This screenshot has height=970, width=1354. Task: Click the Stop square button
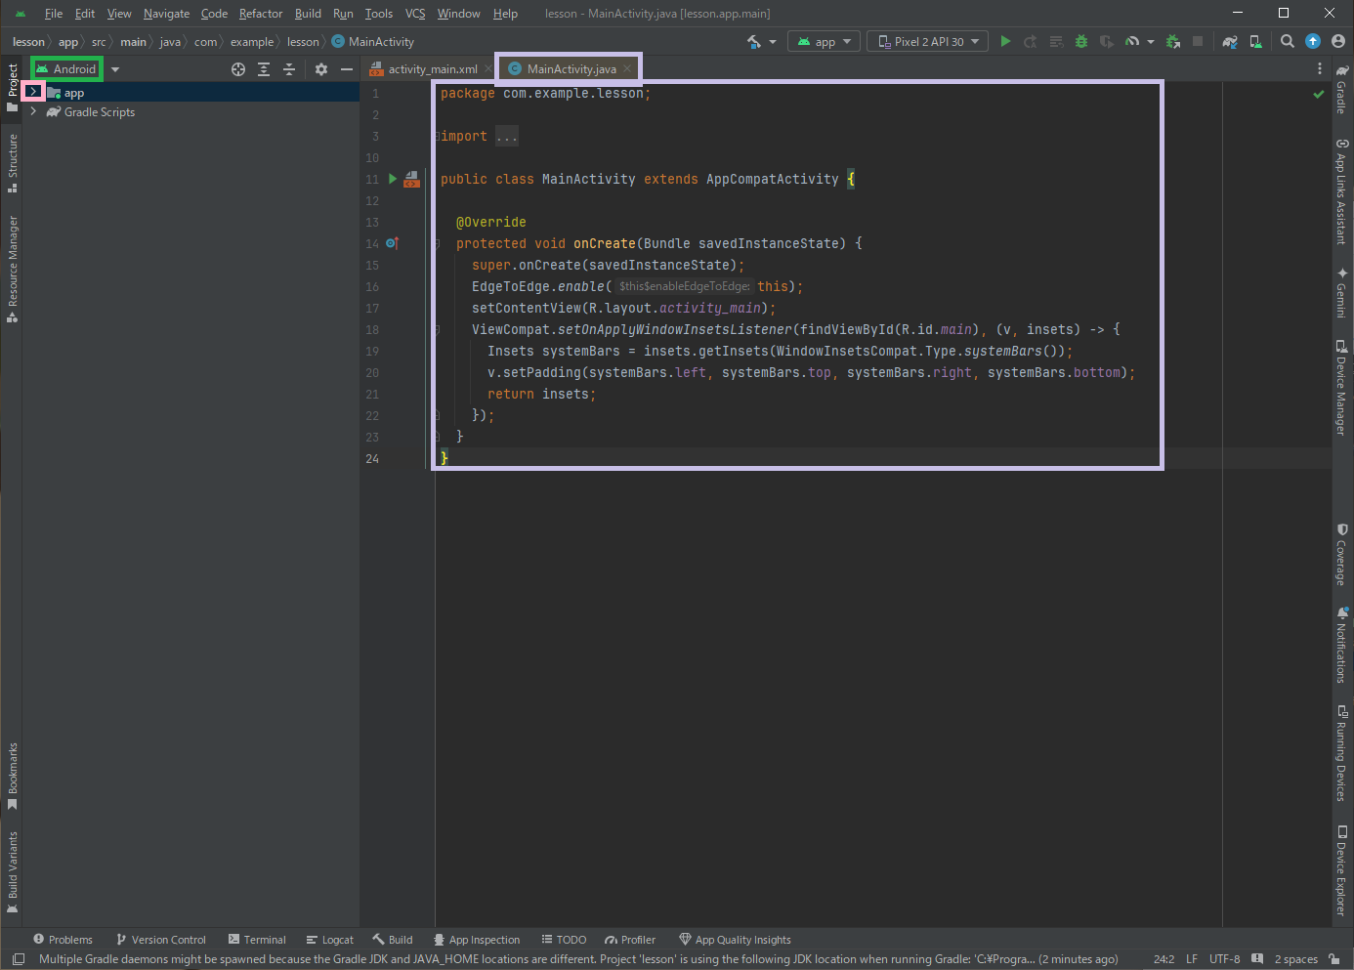[x=1198, y=42]
